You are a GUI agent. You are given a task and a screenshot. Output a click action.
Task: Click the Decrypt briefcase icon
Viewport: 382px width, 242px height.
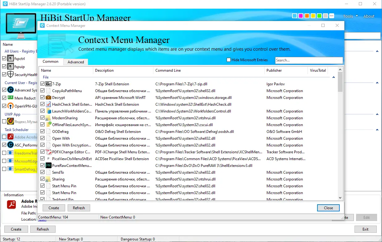coord(48,98)
